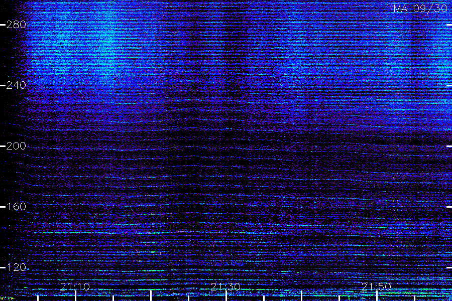Select the 21:10 time label
This screenshot has height=301, width=452.
pyautogui.click(x=75, y=286)
